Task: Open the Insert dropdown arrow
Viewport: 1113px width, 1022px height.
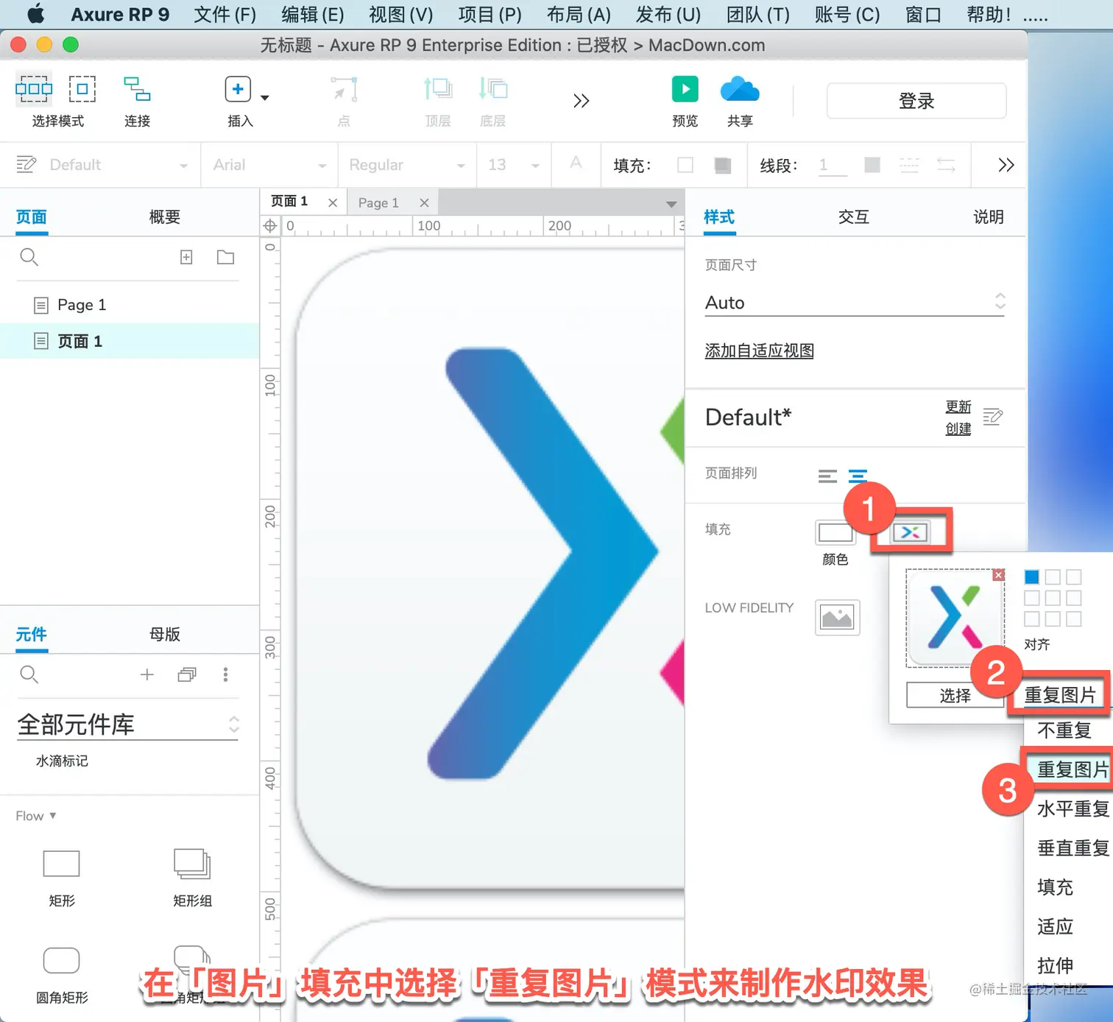Action: 265,97
